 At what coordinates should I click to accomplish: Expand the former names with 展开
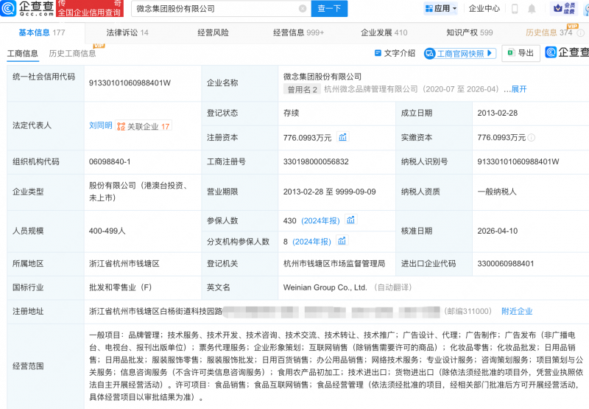tap(519, 89)
